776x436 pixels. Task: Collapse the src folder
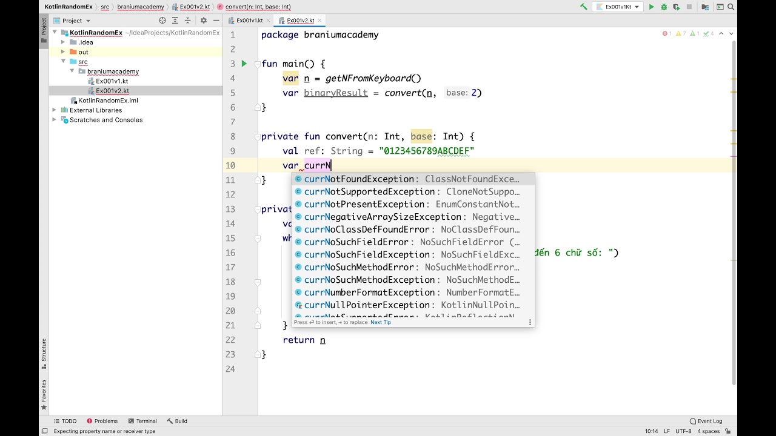(63, 62)
